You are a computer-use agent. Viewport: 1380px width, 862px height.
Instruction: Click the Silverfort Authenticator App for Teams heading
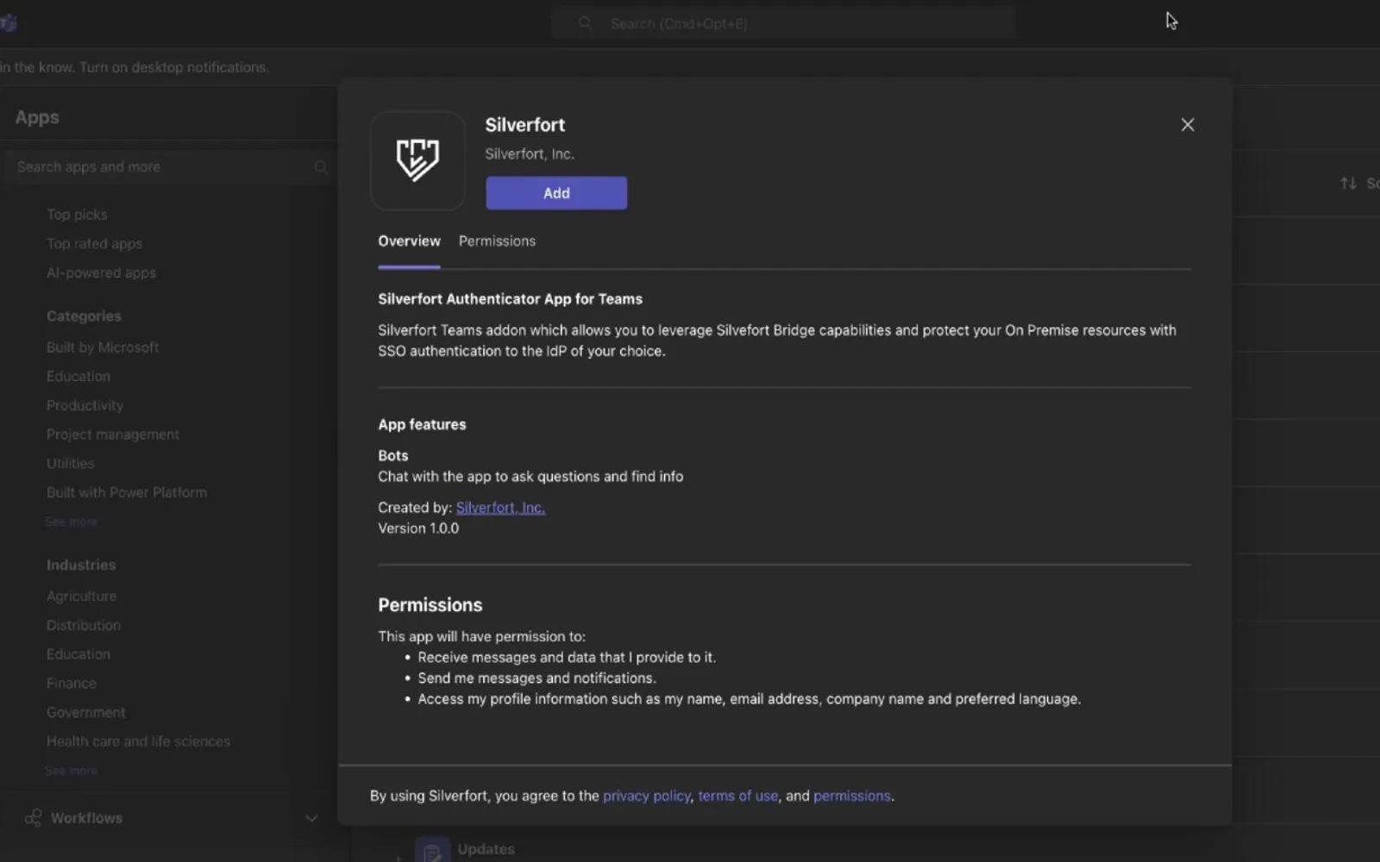click(510, 299)
